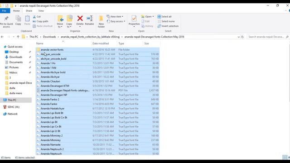290x163 pixels.
Task: Click Select none in the ribbon
Action: 166,21
